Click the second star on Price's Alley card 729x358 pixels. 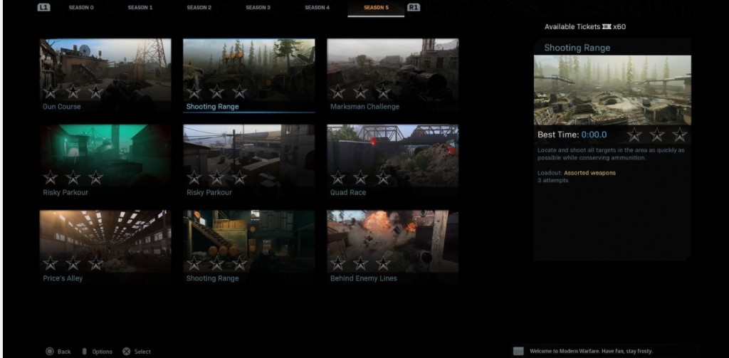tap(73, 263)
